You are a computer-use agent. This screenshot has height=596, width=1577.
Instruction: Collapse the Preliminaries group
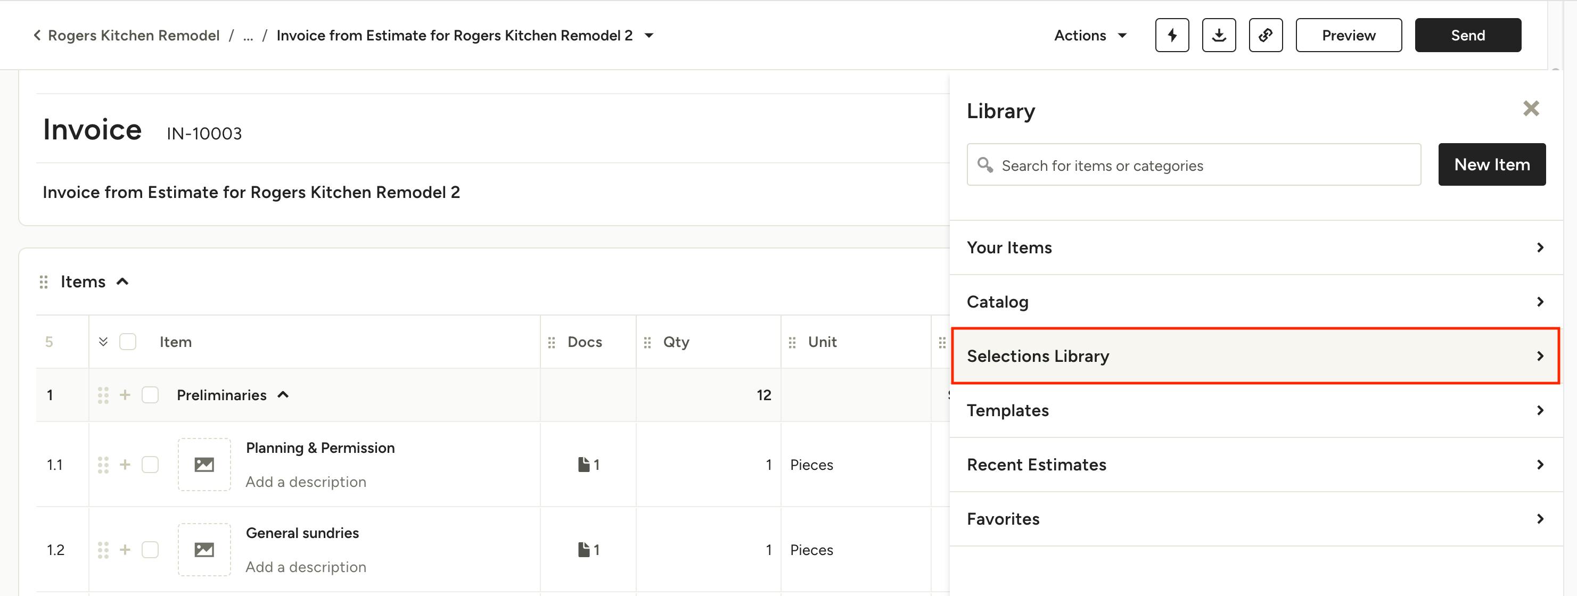click(283, 395)
